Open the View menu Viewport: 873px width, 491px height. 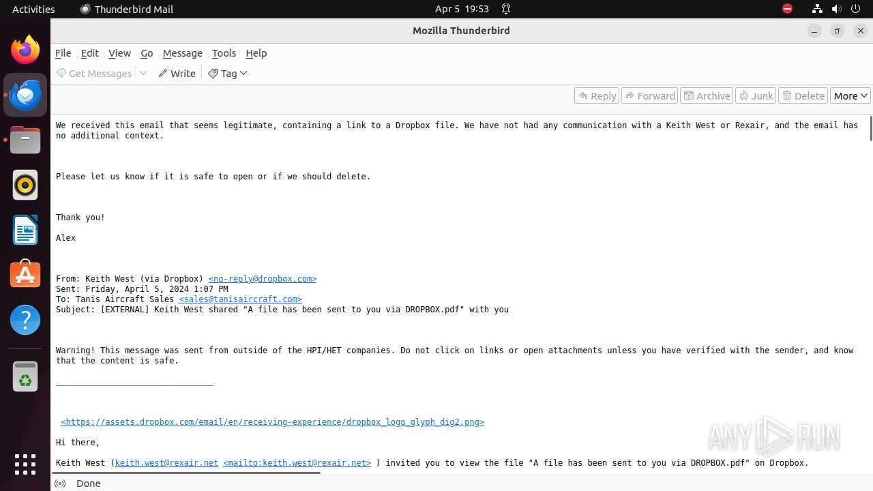[119, 53]
